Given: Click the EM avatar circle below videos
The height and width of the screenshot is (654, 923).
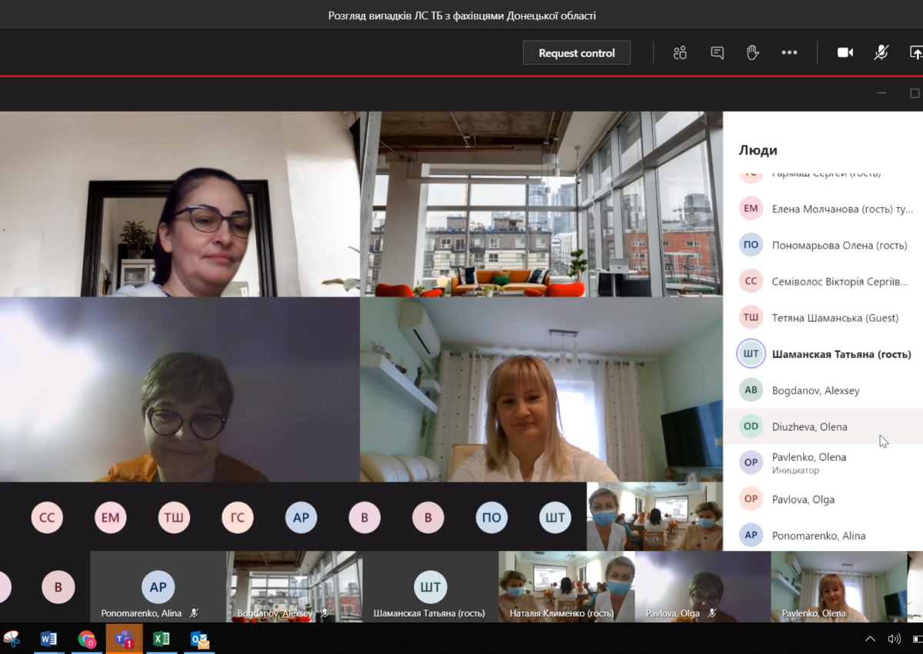Looking at the screenshot, I should [x=111, y=518].
